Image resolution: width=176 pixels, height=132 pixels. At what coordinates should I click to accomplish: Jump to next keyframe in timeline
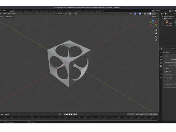coord(74,114)
